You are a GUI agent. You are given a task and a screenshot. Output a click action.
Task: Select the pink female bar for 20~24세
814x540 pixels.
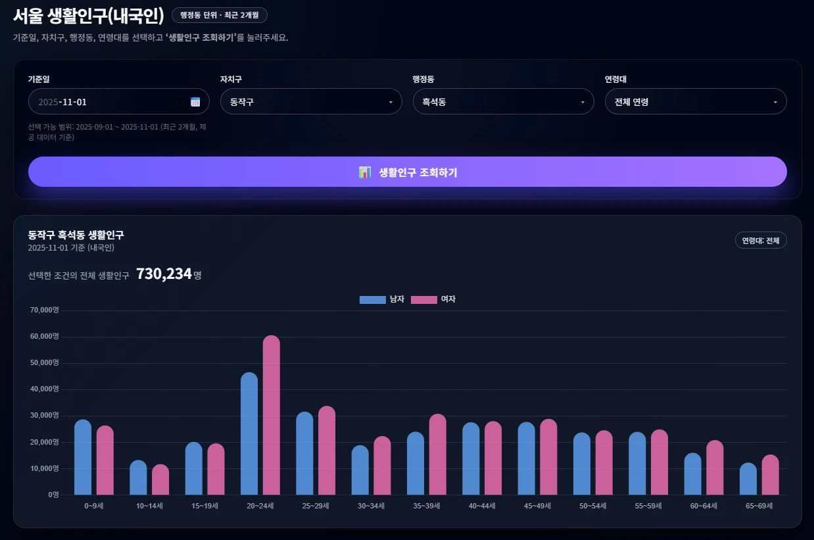tap(272, 416)
